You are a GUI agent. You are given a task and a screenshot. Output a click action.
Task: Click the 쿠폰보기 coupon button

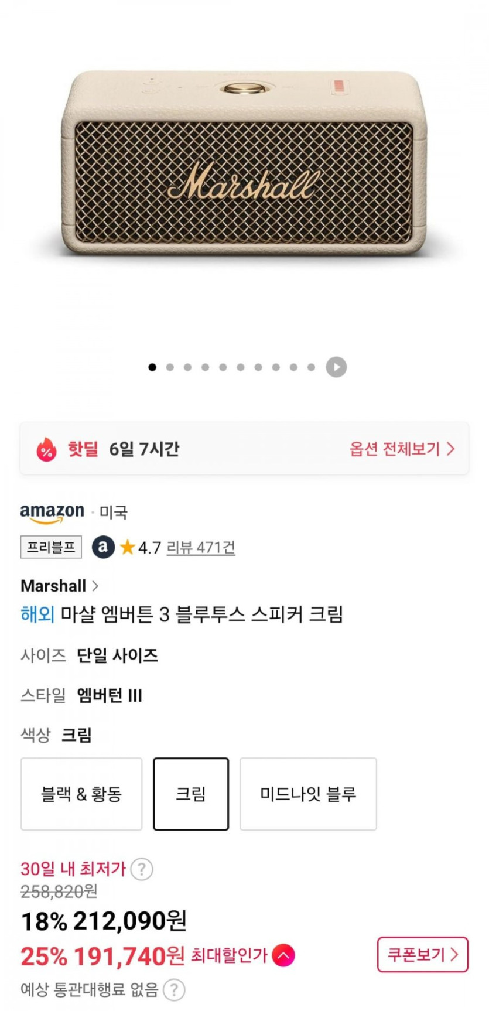click(x=422, y=955)
